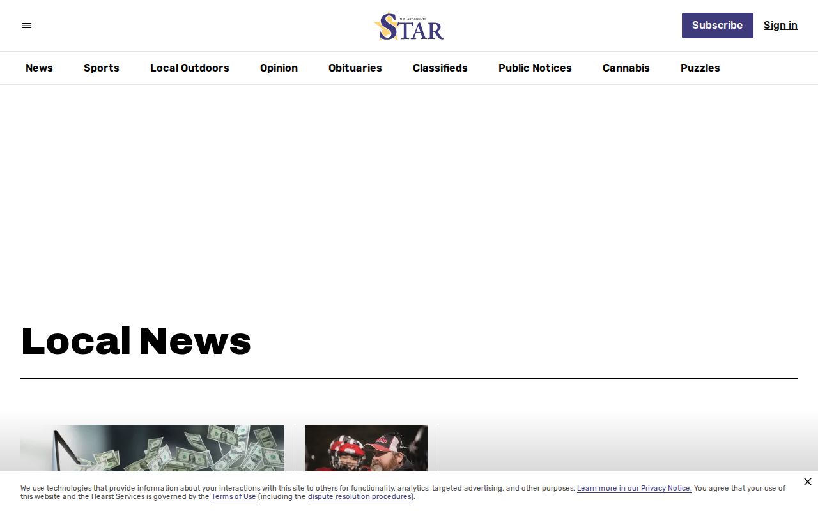
Task: View the Obituaries section
Action: (355, 68)
